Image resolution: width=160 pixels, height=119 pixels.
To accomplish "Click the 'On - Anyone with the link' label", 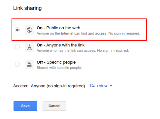I will [x=61, y=45].
